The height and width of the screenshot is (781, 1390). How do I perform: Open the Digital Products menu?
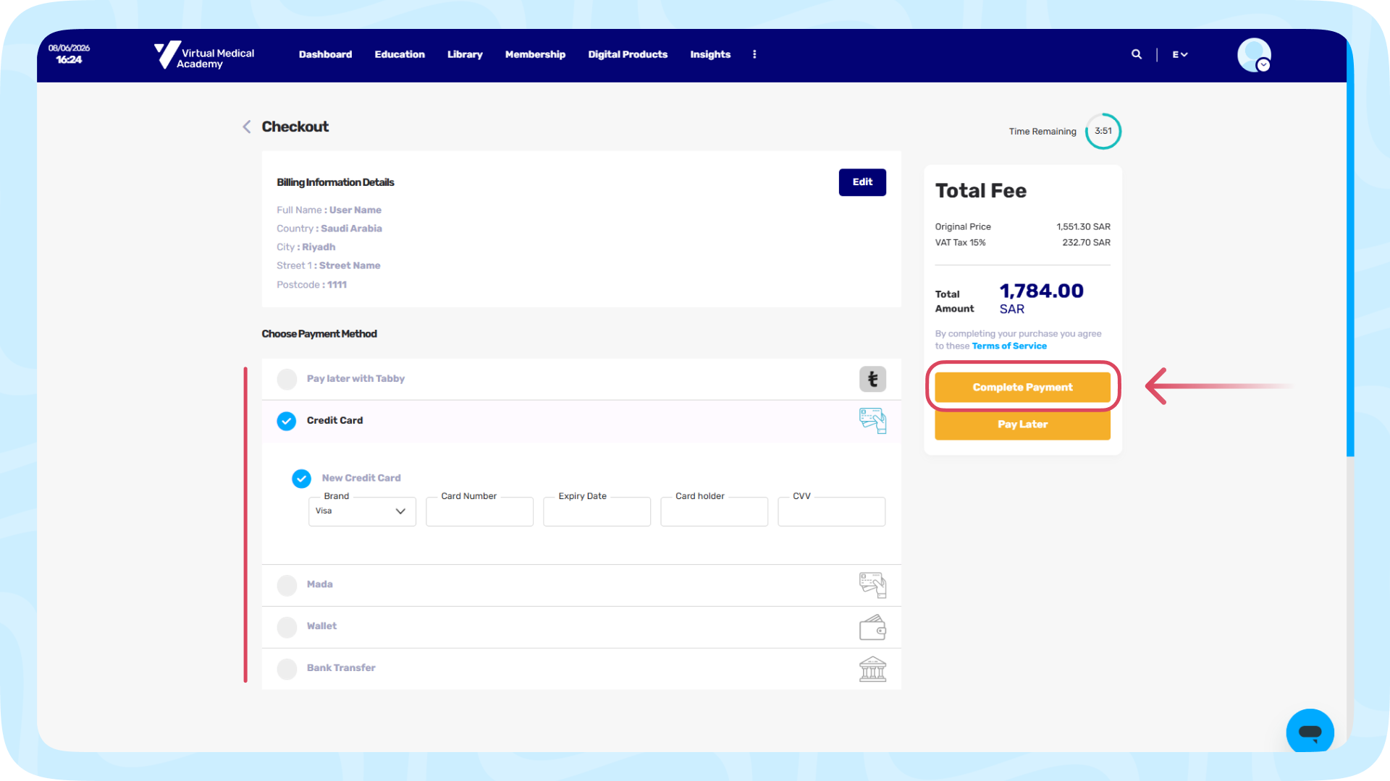point(628,54)
